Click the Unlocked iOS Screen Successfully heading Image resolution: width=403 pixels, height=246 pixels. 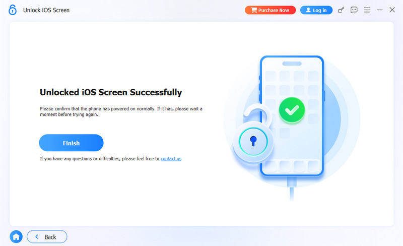(111, 92)
